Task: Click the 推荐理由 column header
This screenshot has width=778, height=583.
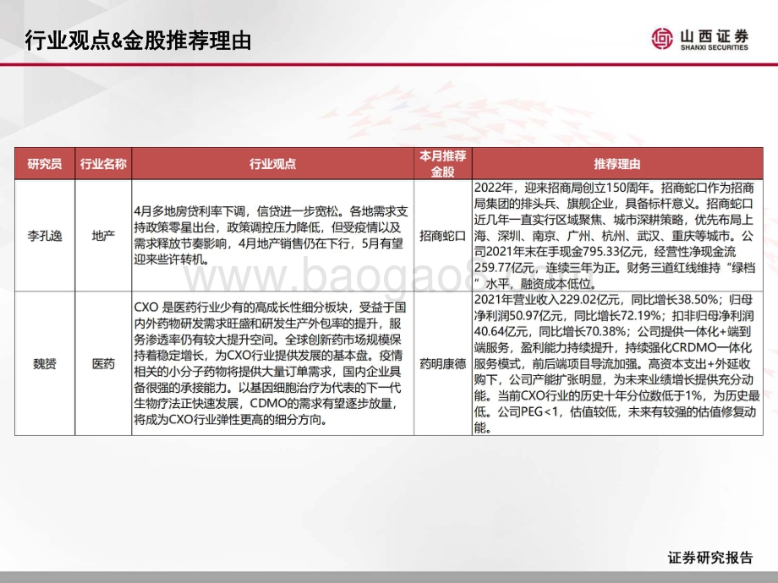Action: click(x=617, y=164)
